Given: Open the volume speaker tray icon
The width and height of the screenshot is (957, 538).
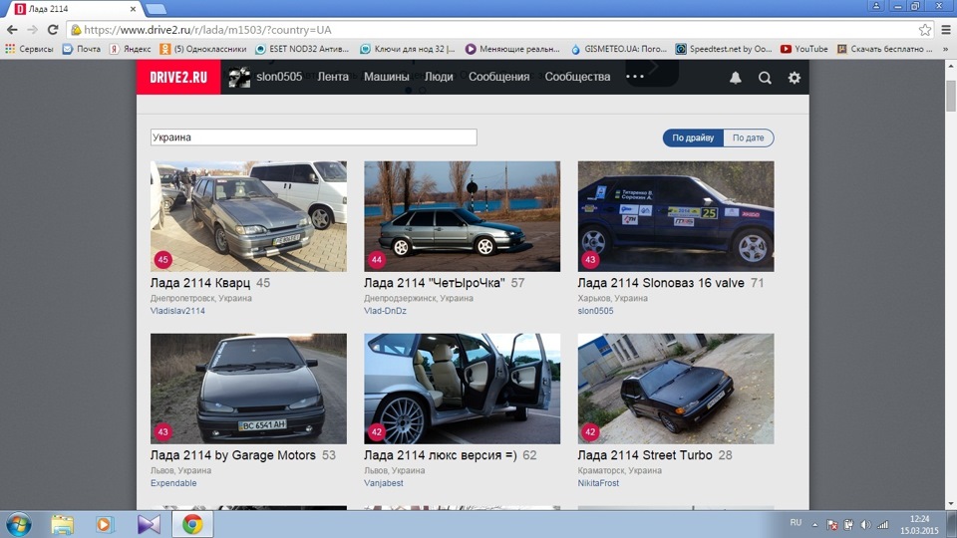Looking at the screenshot, I should tap(865, 525).
